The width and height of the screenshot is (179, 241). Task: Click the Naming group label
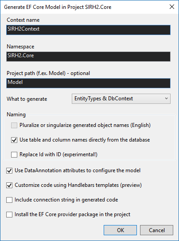pos(16,115)
